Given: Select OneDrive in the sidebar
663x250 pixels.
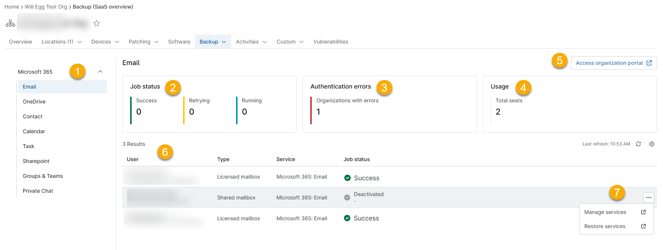Looking at the screenshot, I should coord(34,102).
